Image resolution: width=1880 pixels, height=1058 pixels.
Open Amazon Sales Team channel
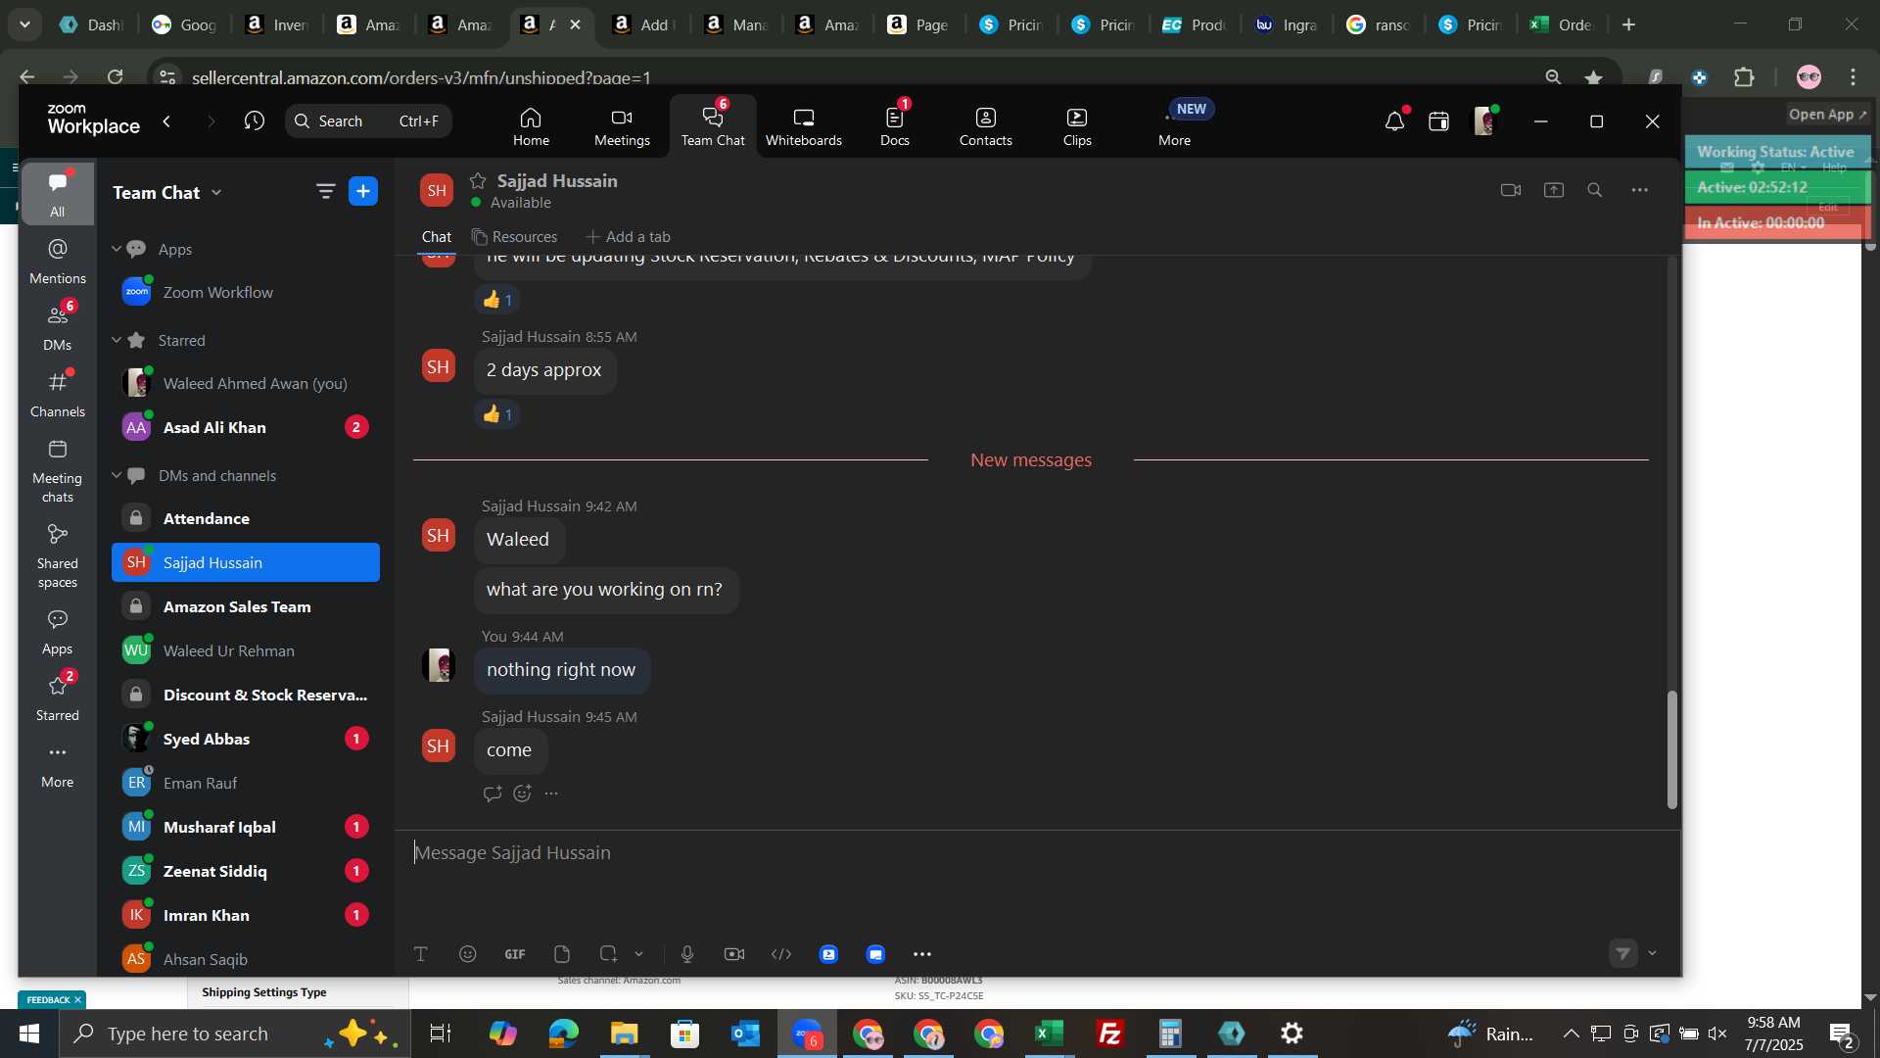[x=246, y=606]
